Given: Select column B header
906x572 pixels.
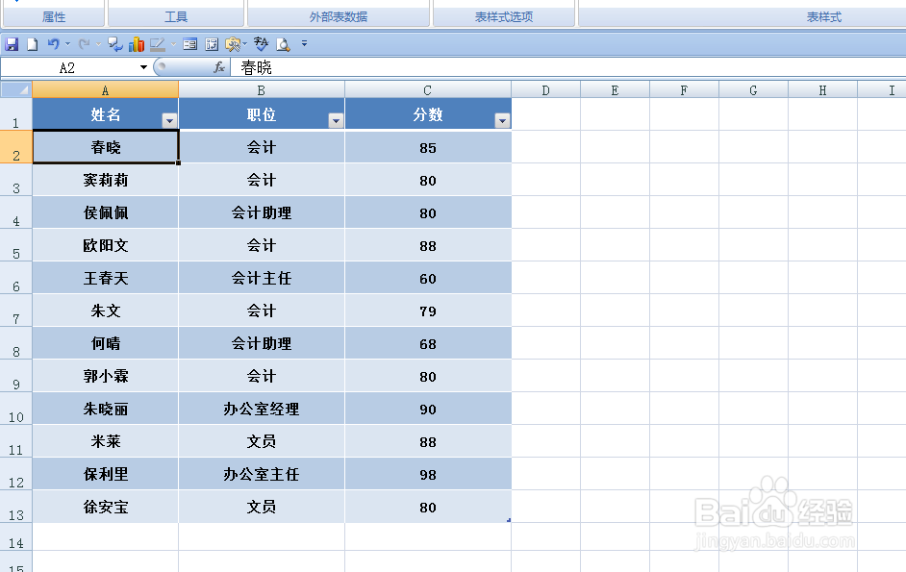Looking at the screenshot, I should coord(262,89).
